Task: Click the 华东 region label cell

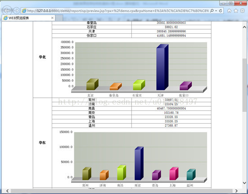Action: point(42,143)
